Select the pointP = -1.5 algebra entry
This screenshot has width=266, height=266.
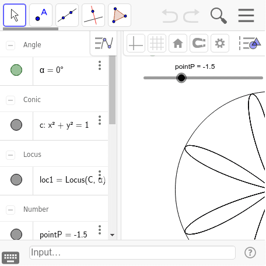coord(64,235)
